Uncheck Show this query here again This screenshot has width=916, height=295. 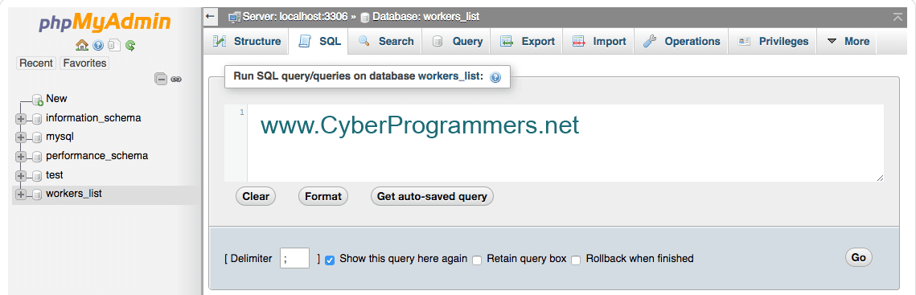coord(330,260)
